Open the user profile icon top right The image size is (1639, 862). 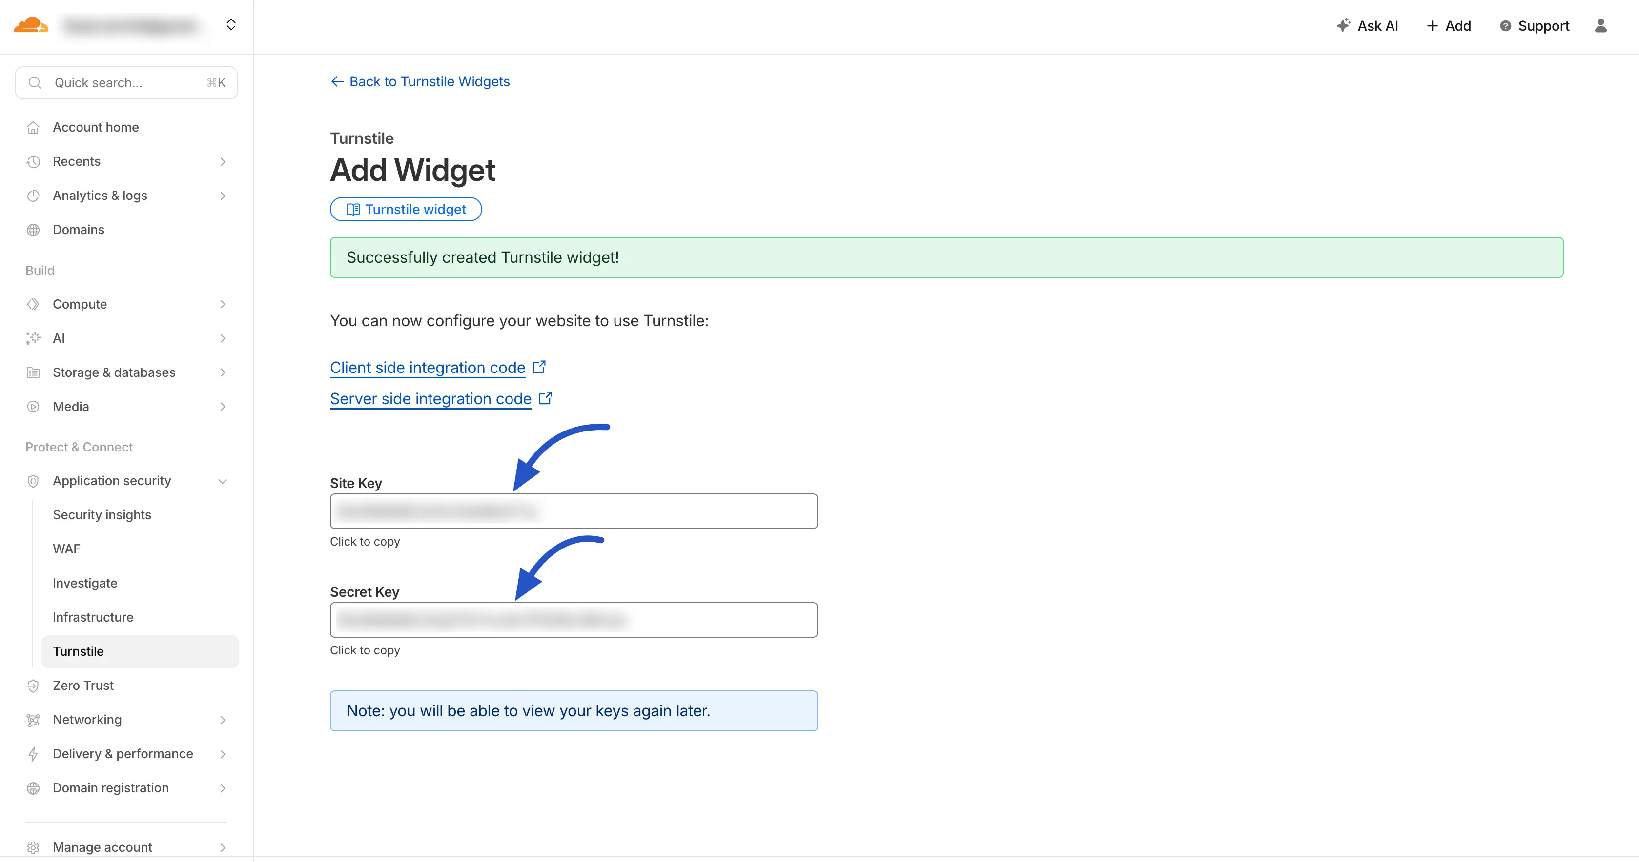1602,25
